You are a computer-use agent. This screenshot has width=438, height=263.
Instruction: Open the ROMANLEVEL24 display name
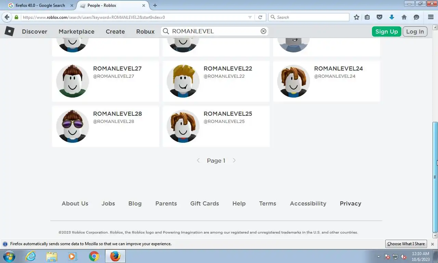338,68
